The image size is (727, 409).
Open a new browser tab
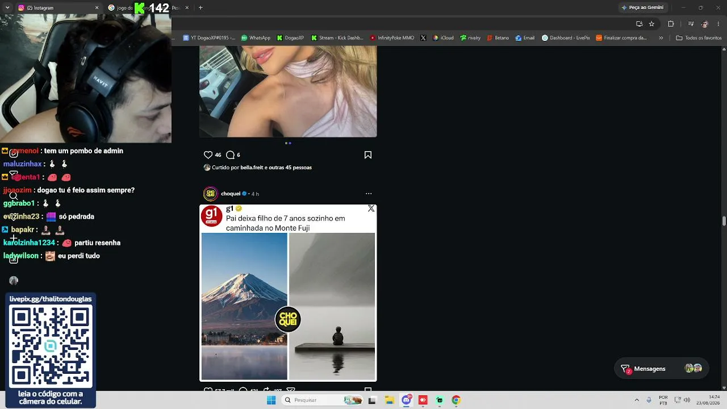[x=200, y=8]
